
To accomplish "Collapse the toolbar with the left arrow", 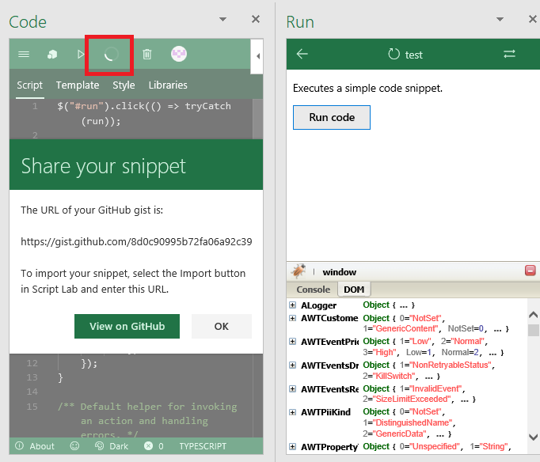I will [x=257, y=56].
